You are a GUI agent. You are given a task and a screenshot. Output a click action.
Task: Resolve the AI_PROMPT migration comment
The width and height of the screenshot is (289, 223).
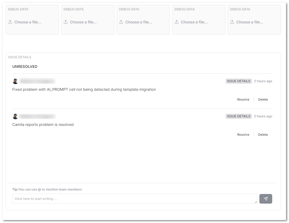coord(243,99)
